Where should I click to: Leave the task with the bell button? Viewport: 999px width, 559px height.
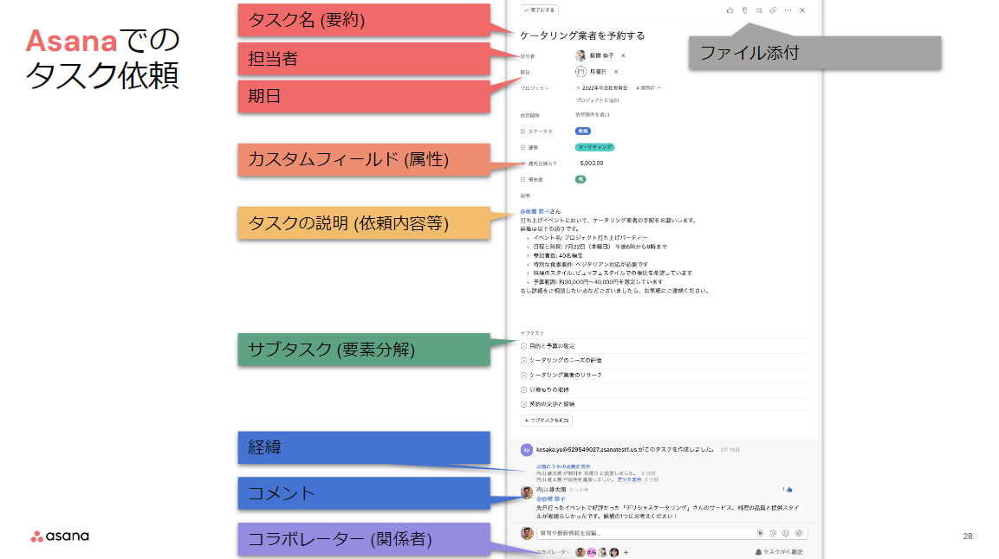coord(779,552)
